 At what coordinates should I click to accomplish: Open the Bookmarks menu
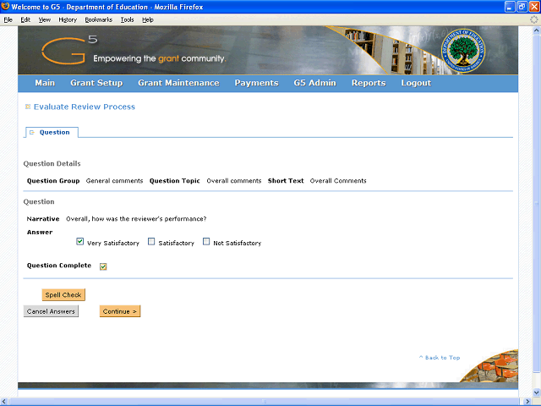[99, 19]
